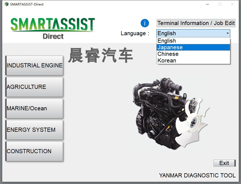Click the Language label text

(x=135, y=33)
